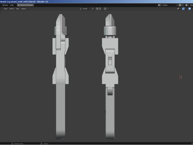Delete the scene with X icon
193x145 pixels.
coord(183,5)
